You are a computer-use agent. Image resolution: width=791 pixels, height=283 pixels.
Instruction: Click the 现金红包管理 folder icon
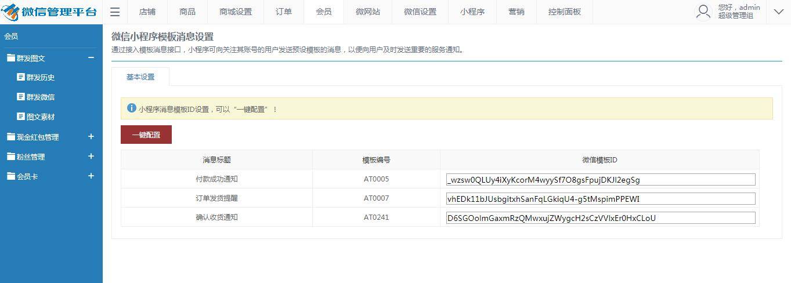(x=10, y=137)
